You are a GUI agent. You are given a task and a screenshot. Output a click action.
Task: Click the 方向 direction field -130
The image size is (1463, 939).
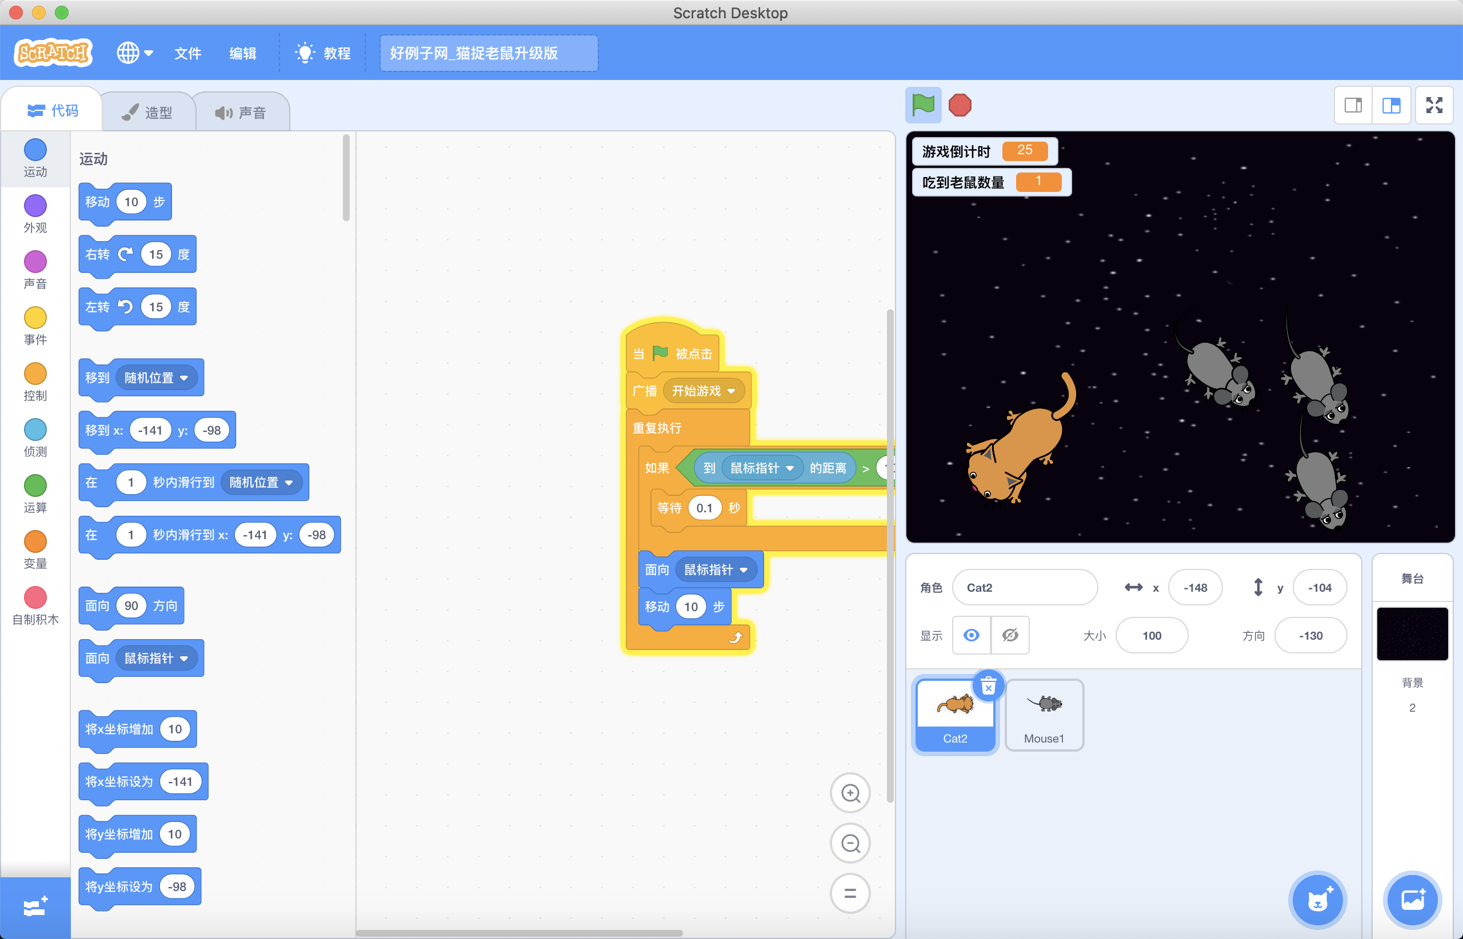click(1310, 635)
